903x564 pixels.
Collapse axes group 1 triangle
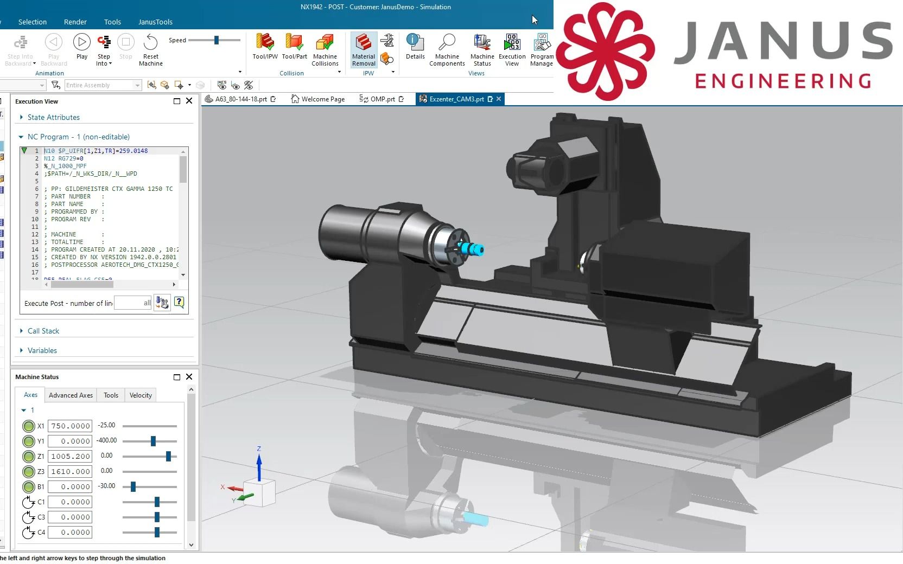tap(24, 410)
